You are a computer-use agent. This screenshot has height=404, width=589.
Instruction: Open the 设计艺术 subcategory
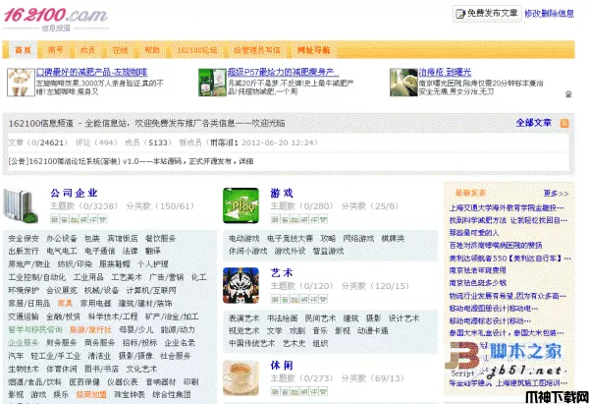click(x=403, y=318)
